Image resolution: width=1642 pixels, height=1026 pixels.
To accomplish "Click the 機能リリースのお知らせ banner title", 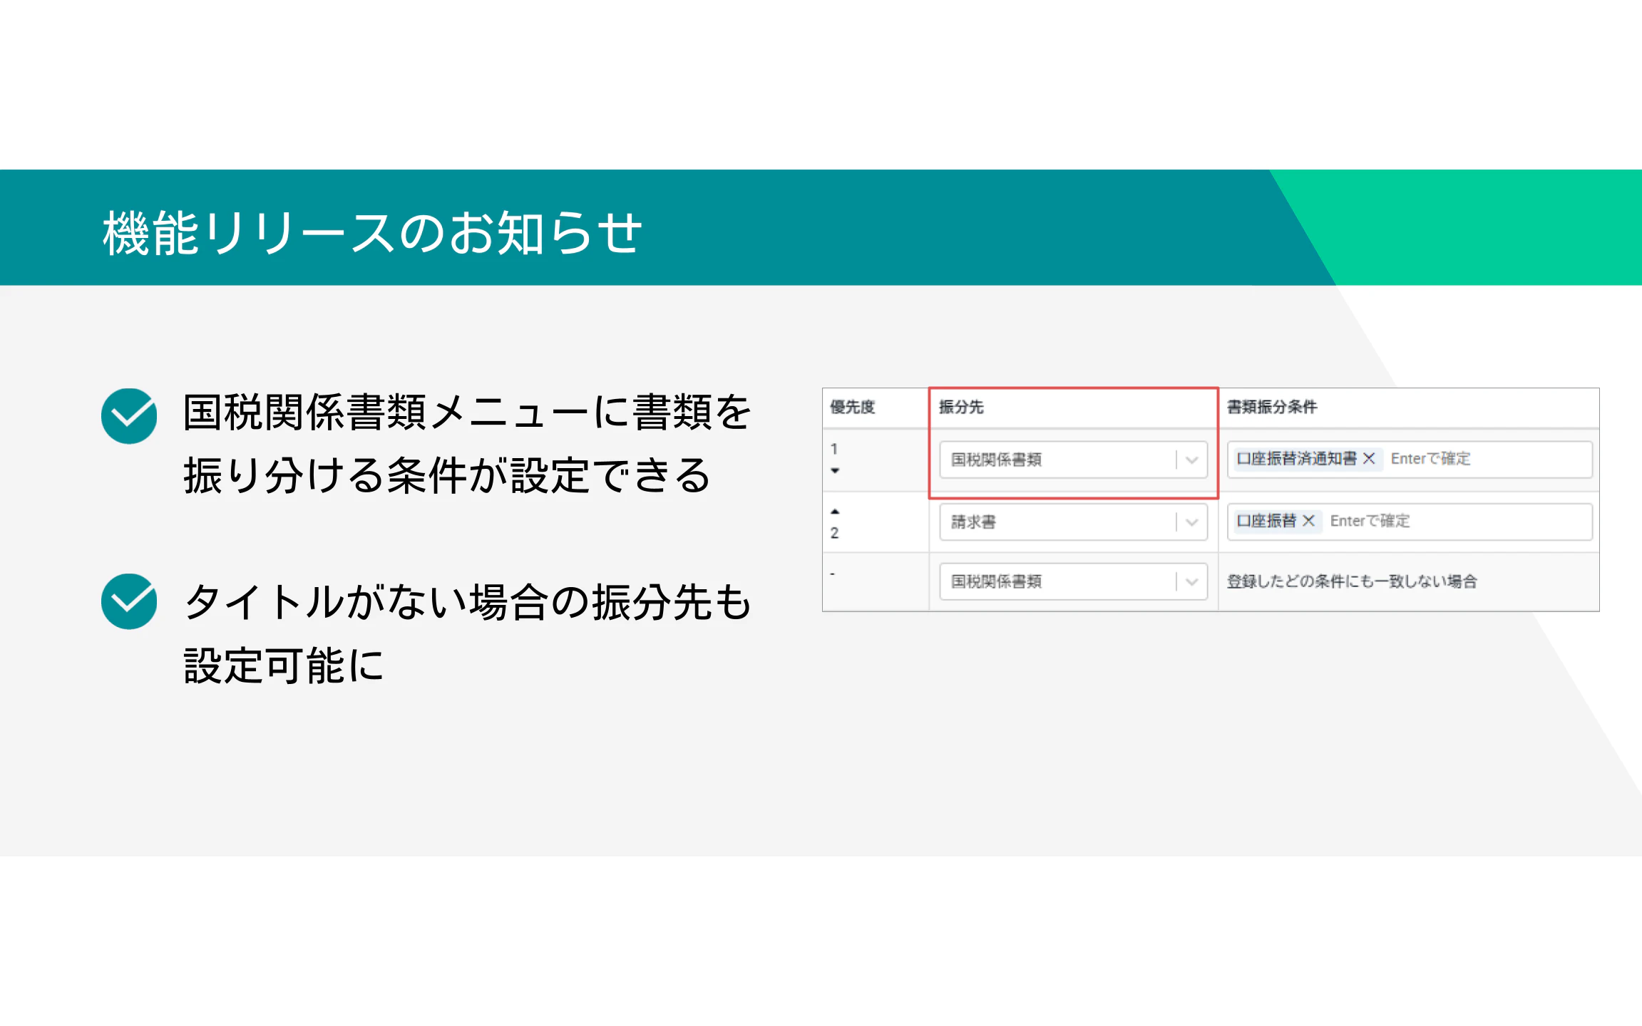I will tap(372, 232).
